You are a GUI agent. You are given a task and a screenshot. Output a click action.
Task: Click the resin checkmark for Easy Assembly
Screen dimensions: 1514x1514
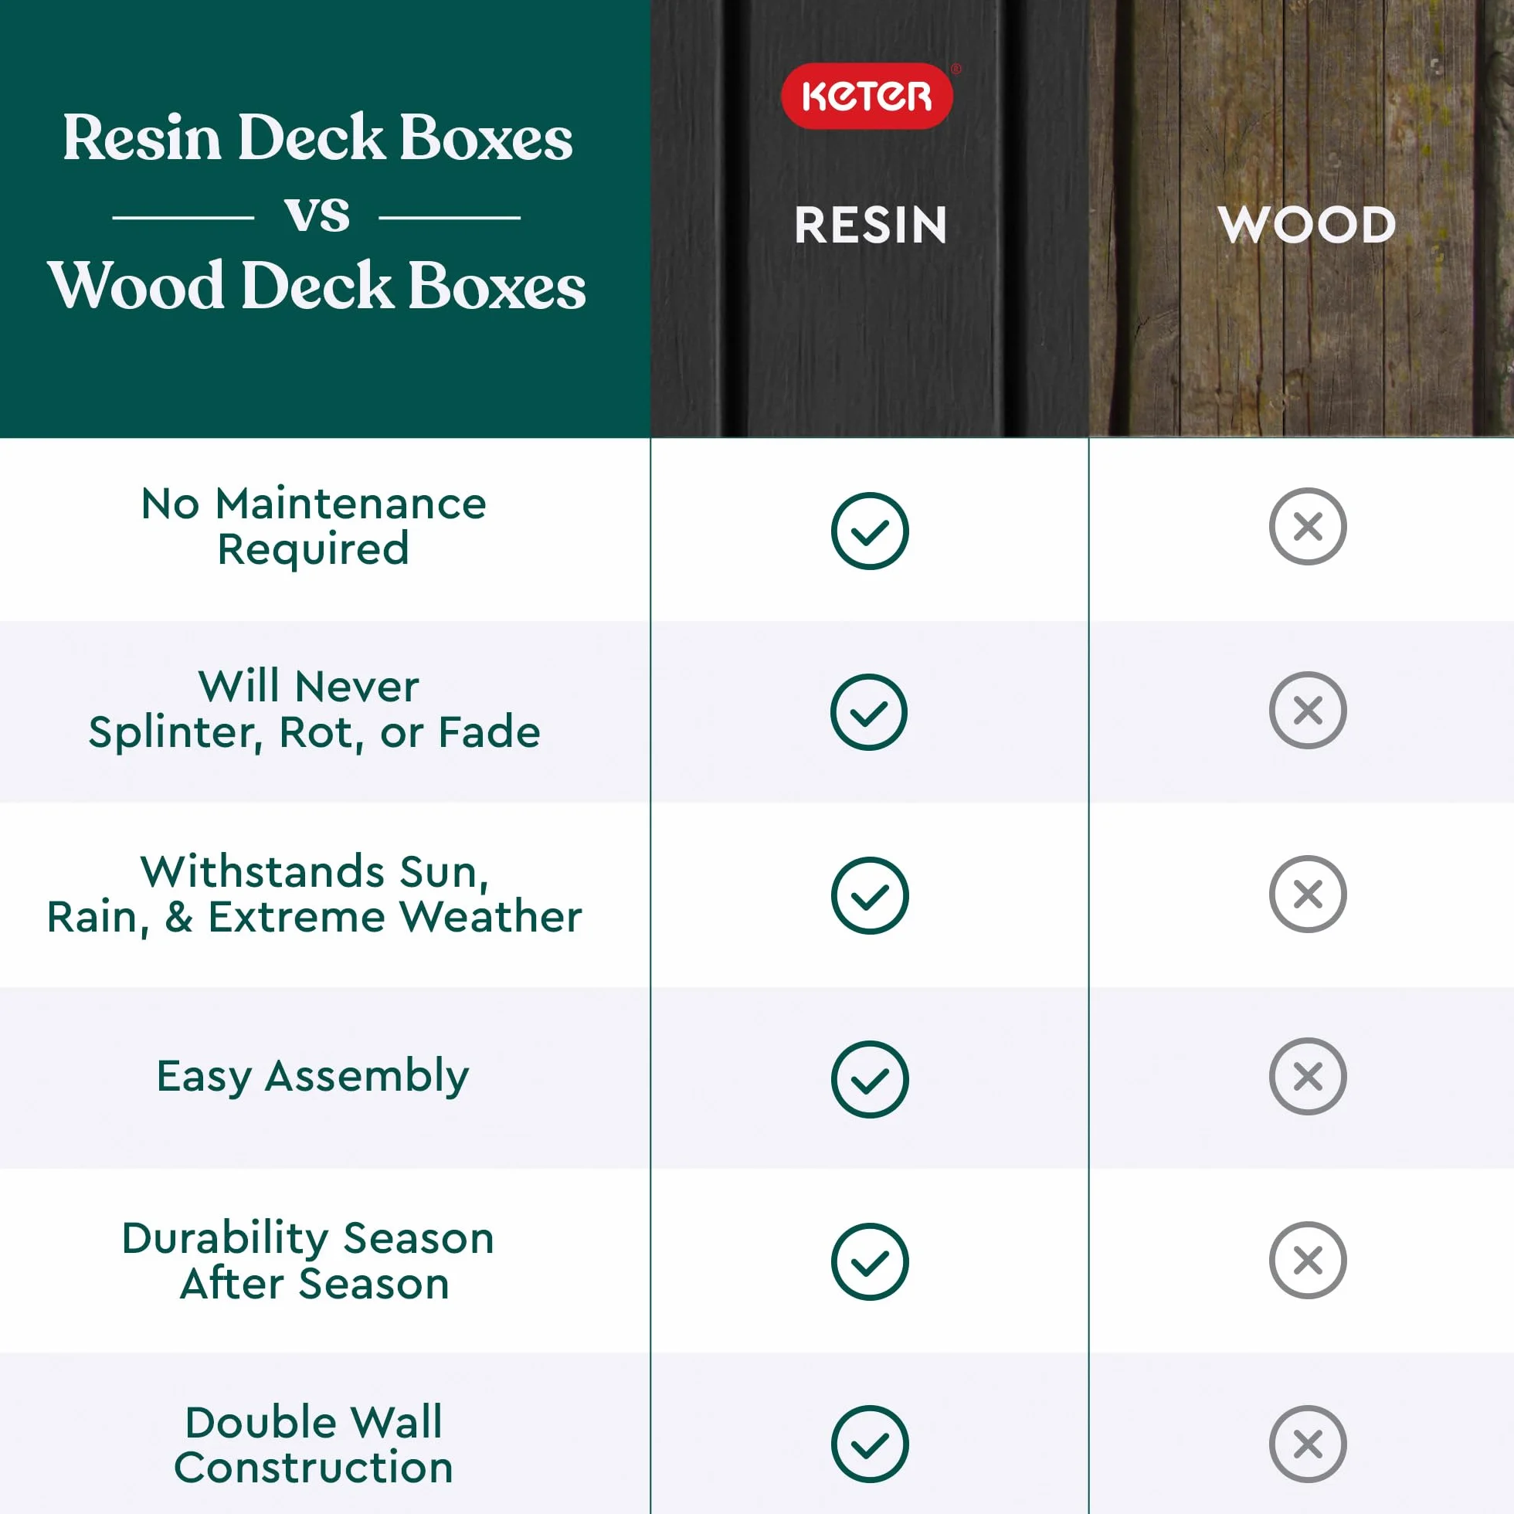coord(870,1079)
